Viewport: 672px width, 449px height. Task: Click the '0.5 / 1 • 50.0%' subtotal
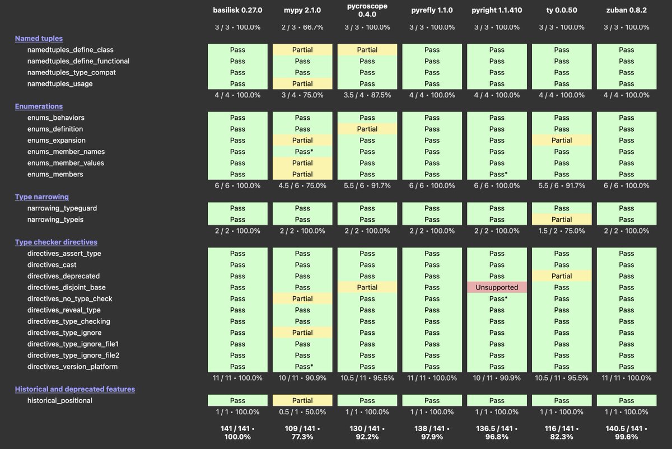point(302,411)
